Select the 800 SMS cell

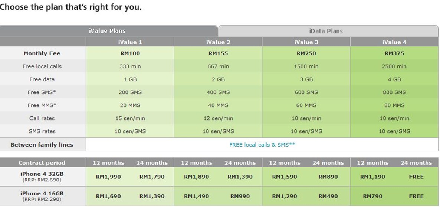[394, 92]
